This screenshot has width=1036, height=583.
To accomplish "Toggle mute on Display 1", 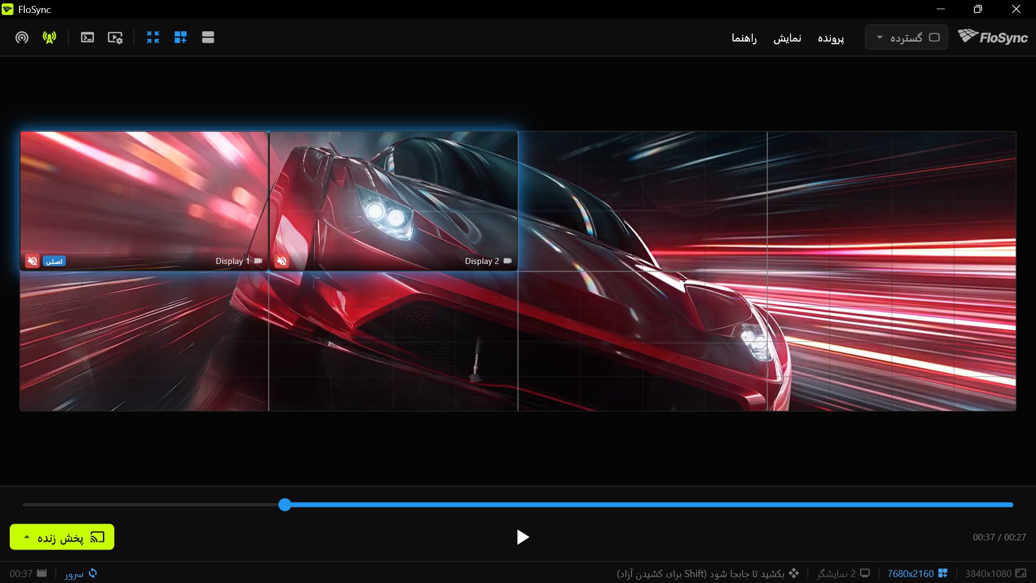I will click(x=32, y=261).
